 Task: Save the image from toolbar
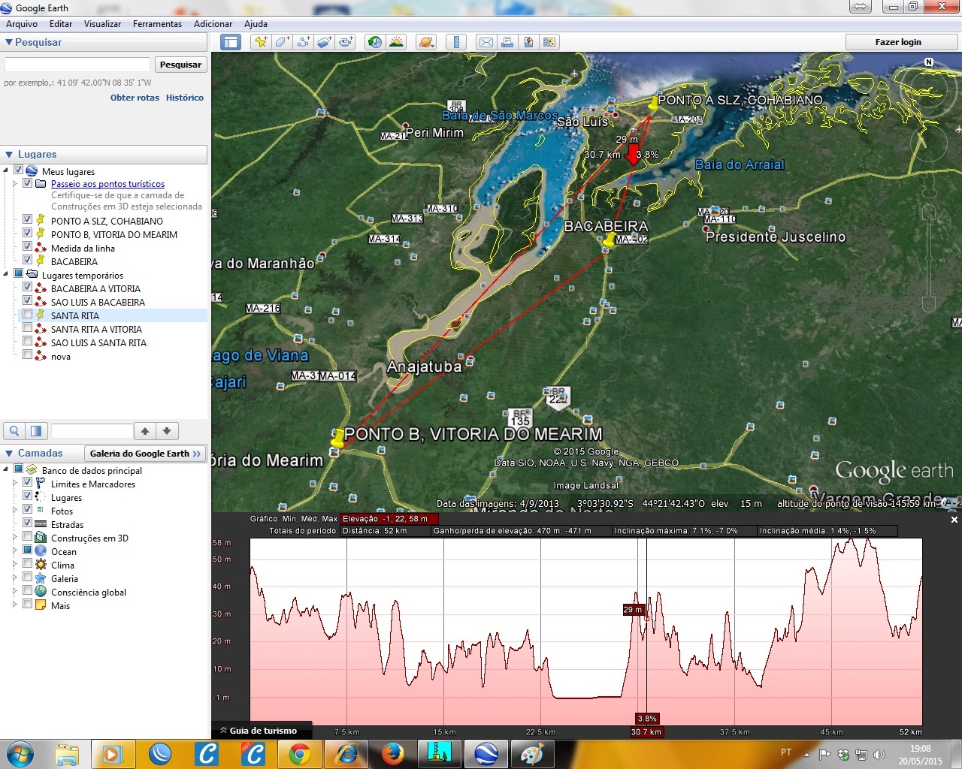coord(528,42)
